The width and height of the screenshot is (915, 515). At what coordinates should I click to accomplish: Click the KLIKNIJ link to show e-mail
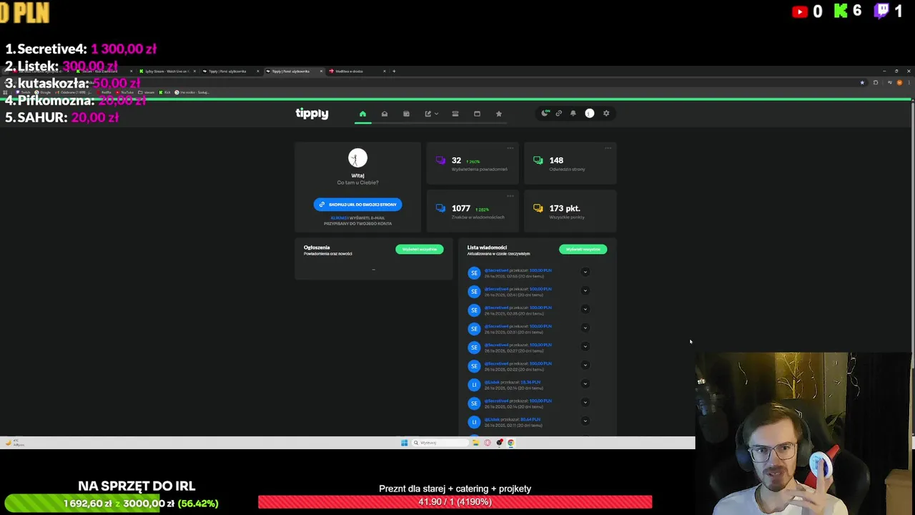tap(339, 217)
